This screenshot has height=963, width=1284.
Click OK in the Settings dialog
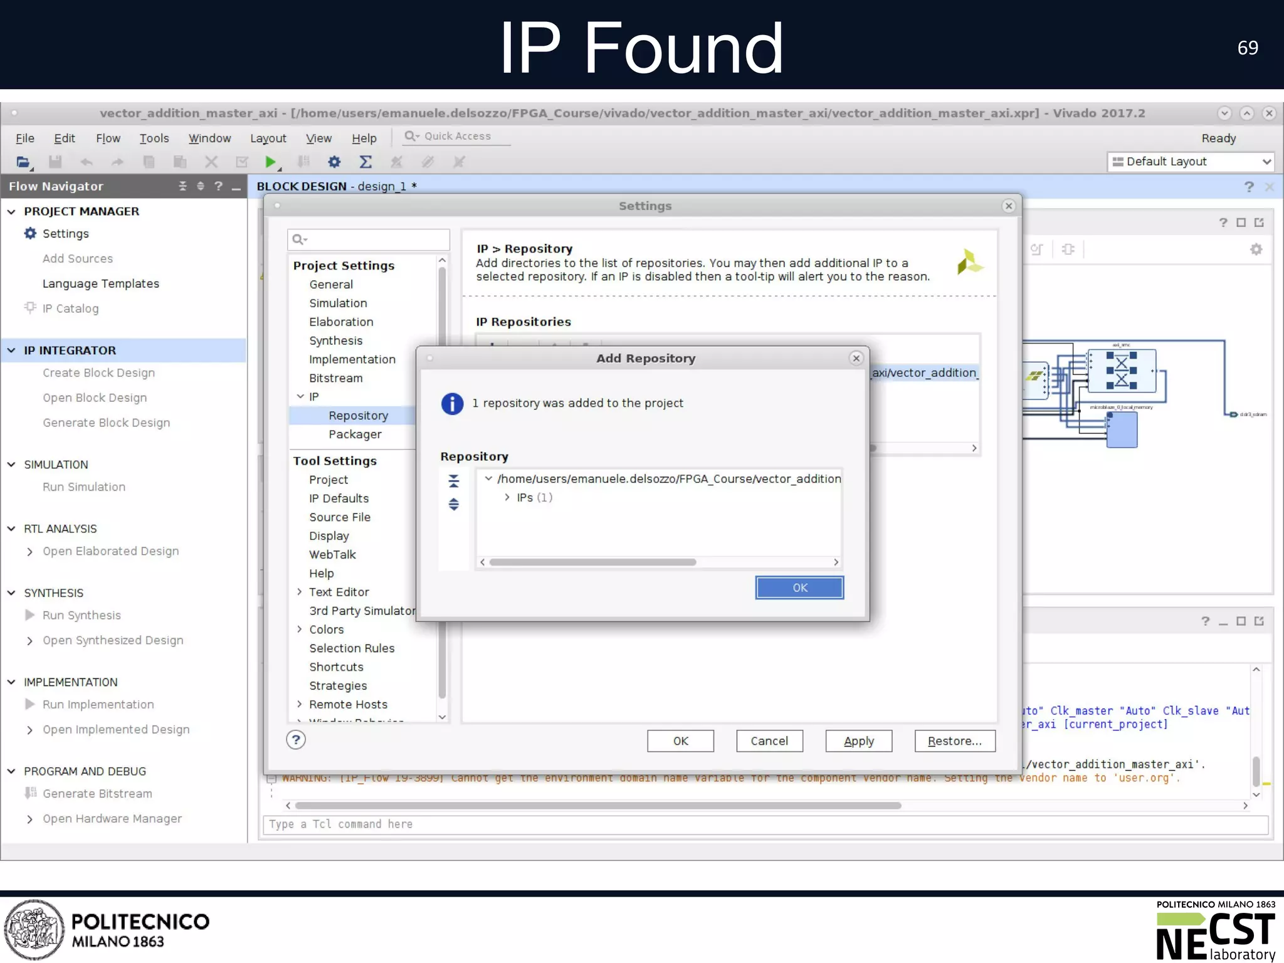(680, 741)
